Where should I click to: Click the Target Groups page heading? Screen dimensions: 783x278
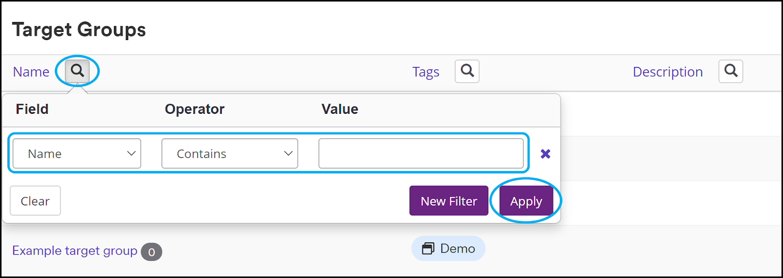[79, 30]
